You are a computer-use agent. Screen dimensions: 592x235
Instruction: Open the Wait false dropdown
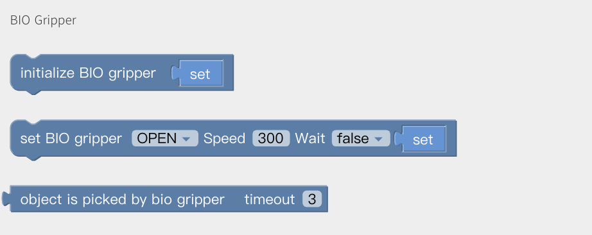click(361, 138)
